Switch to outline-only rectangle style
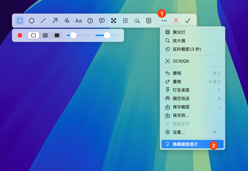 pyautogui.click(x=34, y=35)
